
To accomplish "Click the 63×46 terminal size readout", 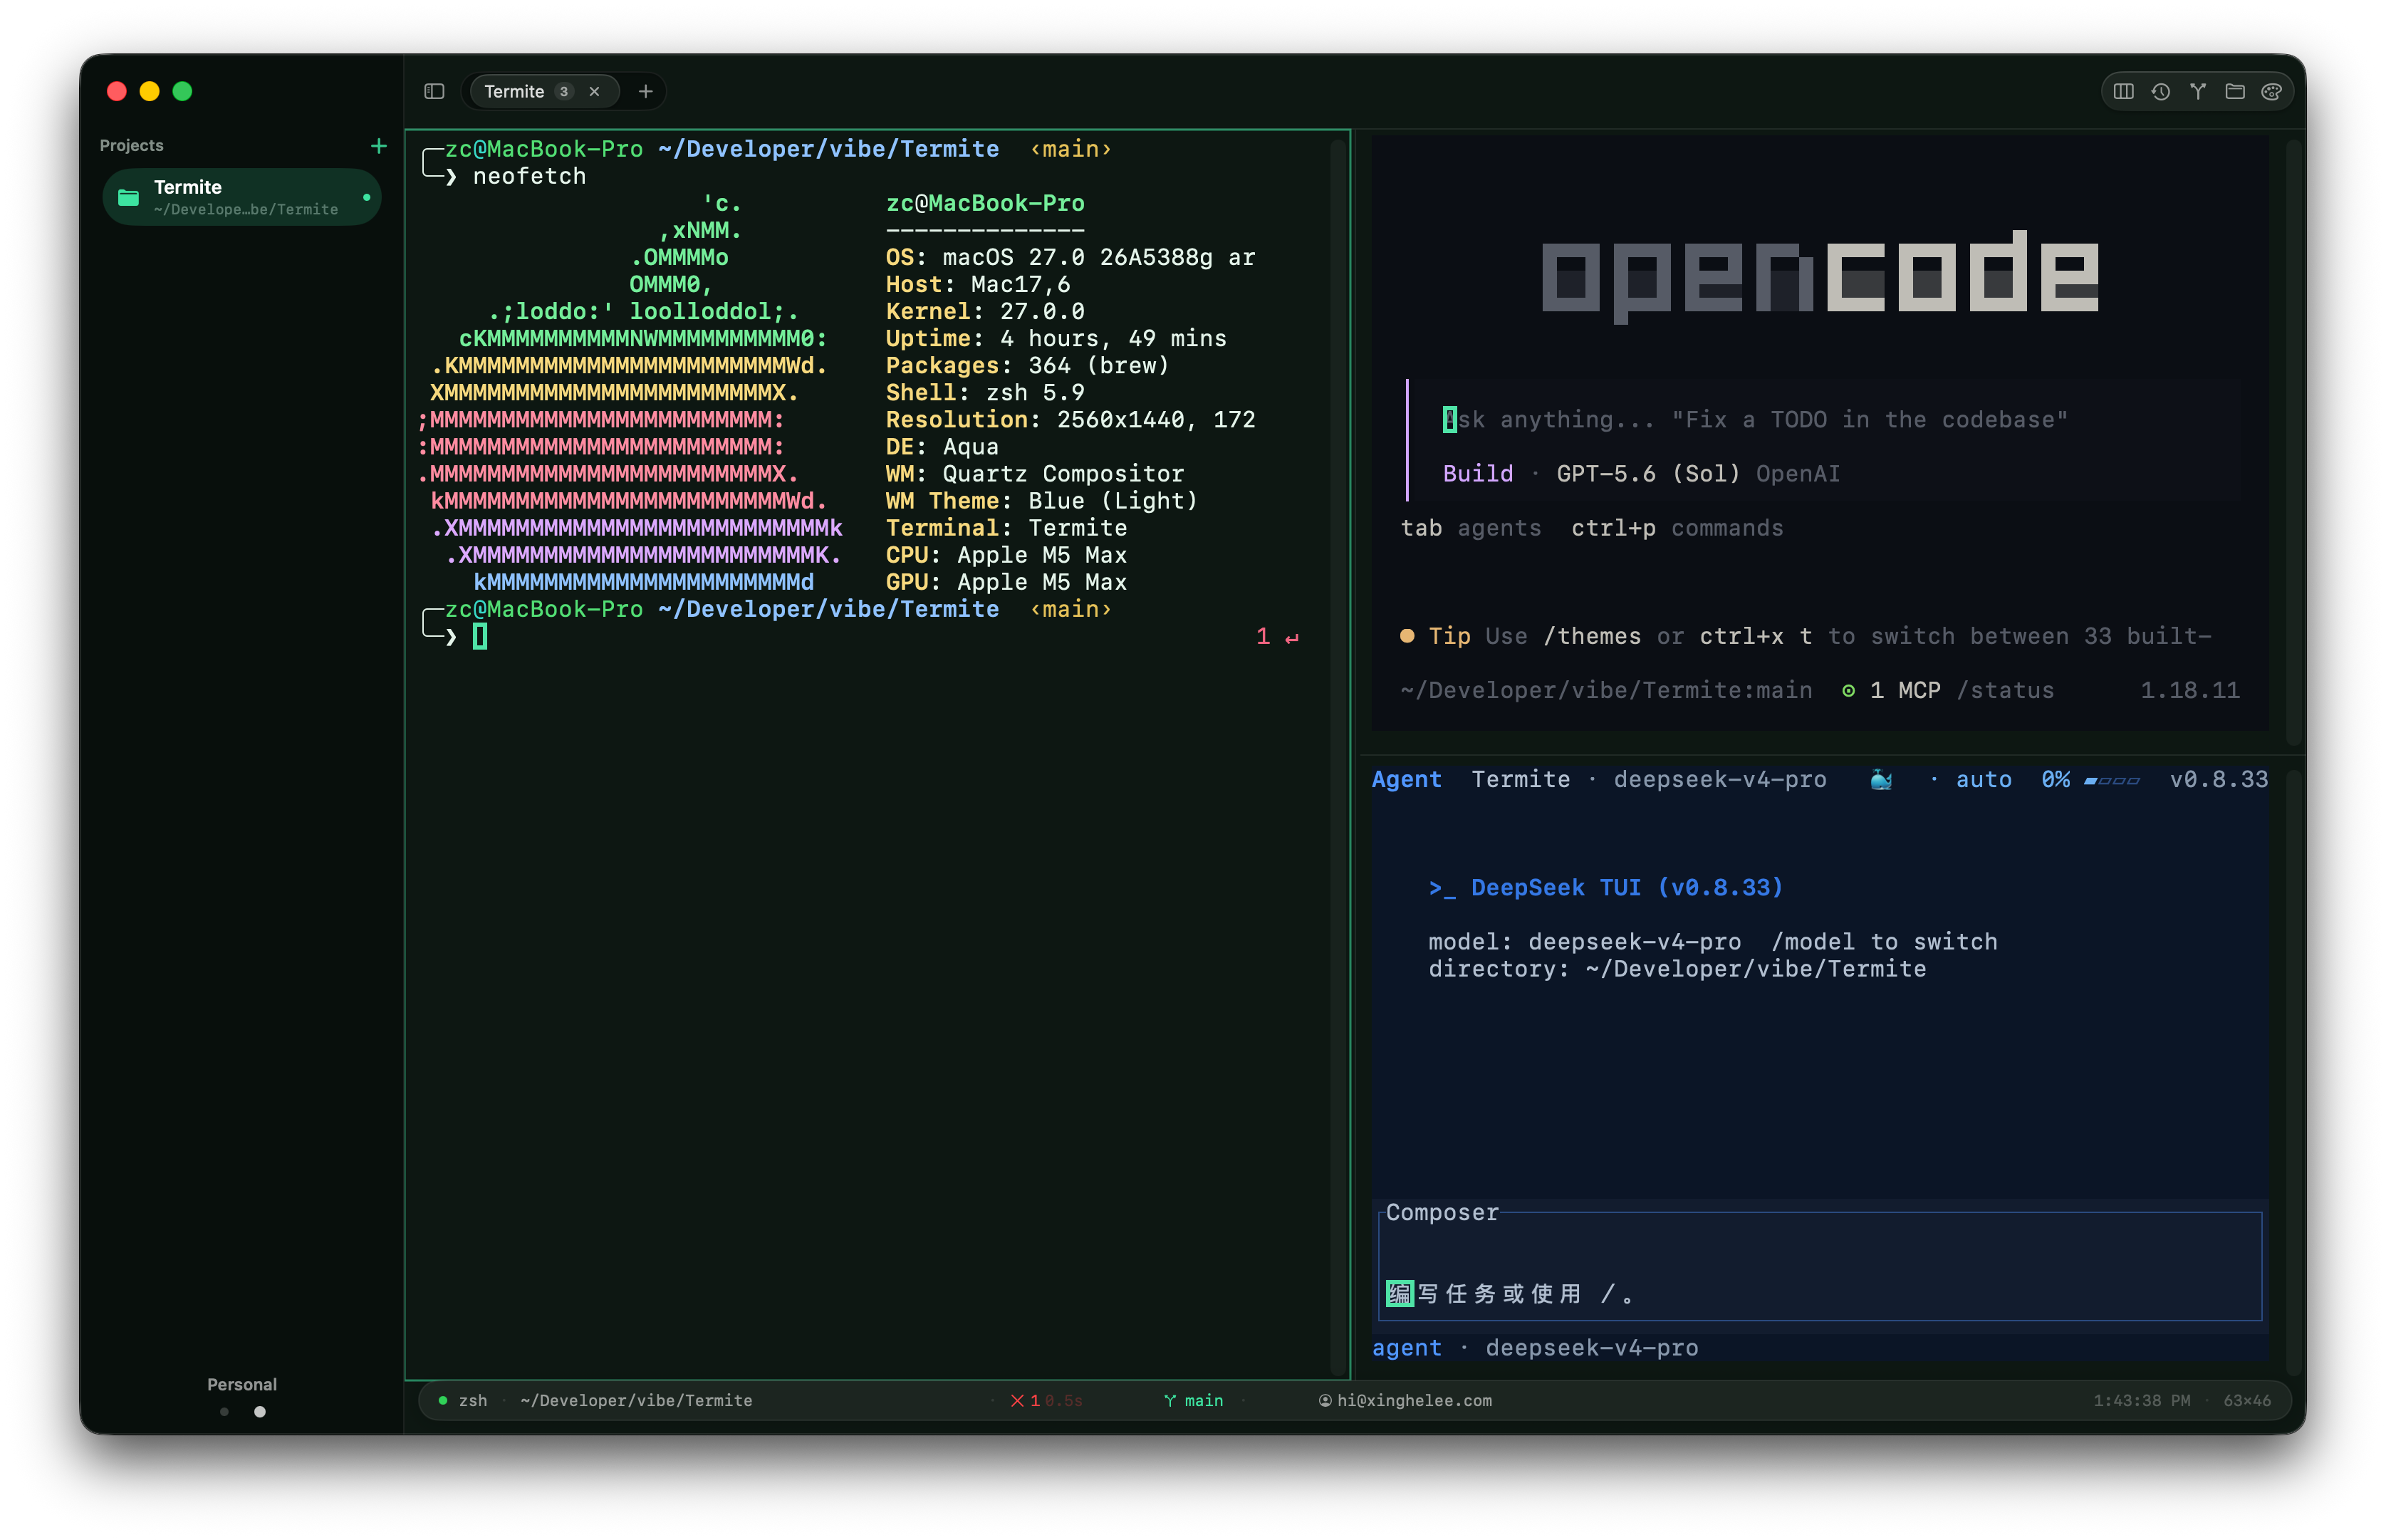I will coord(2246,1400).
